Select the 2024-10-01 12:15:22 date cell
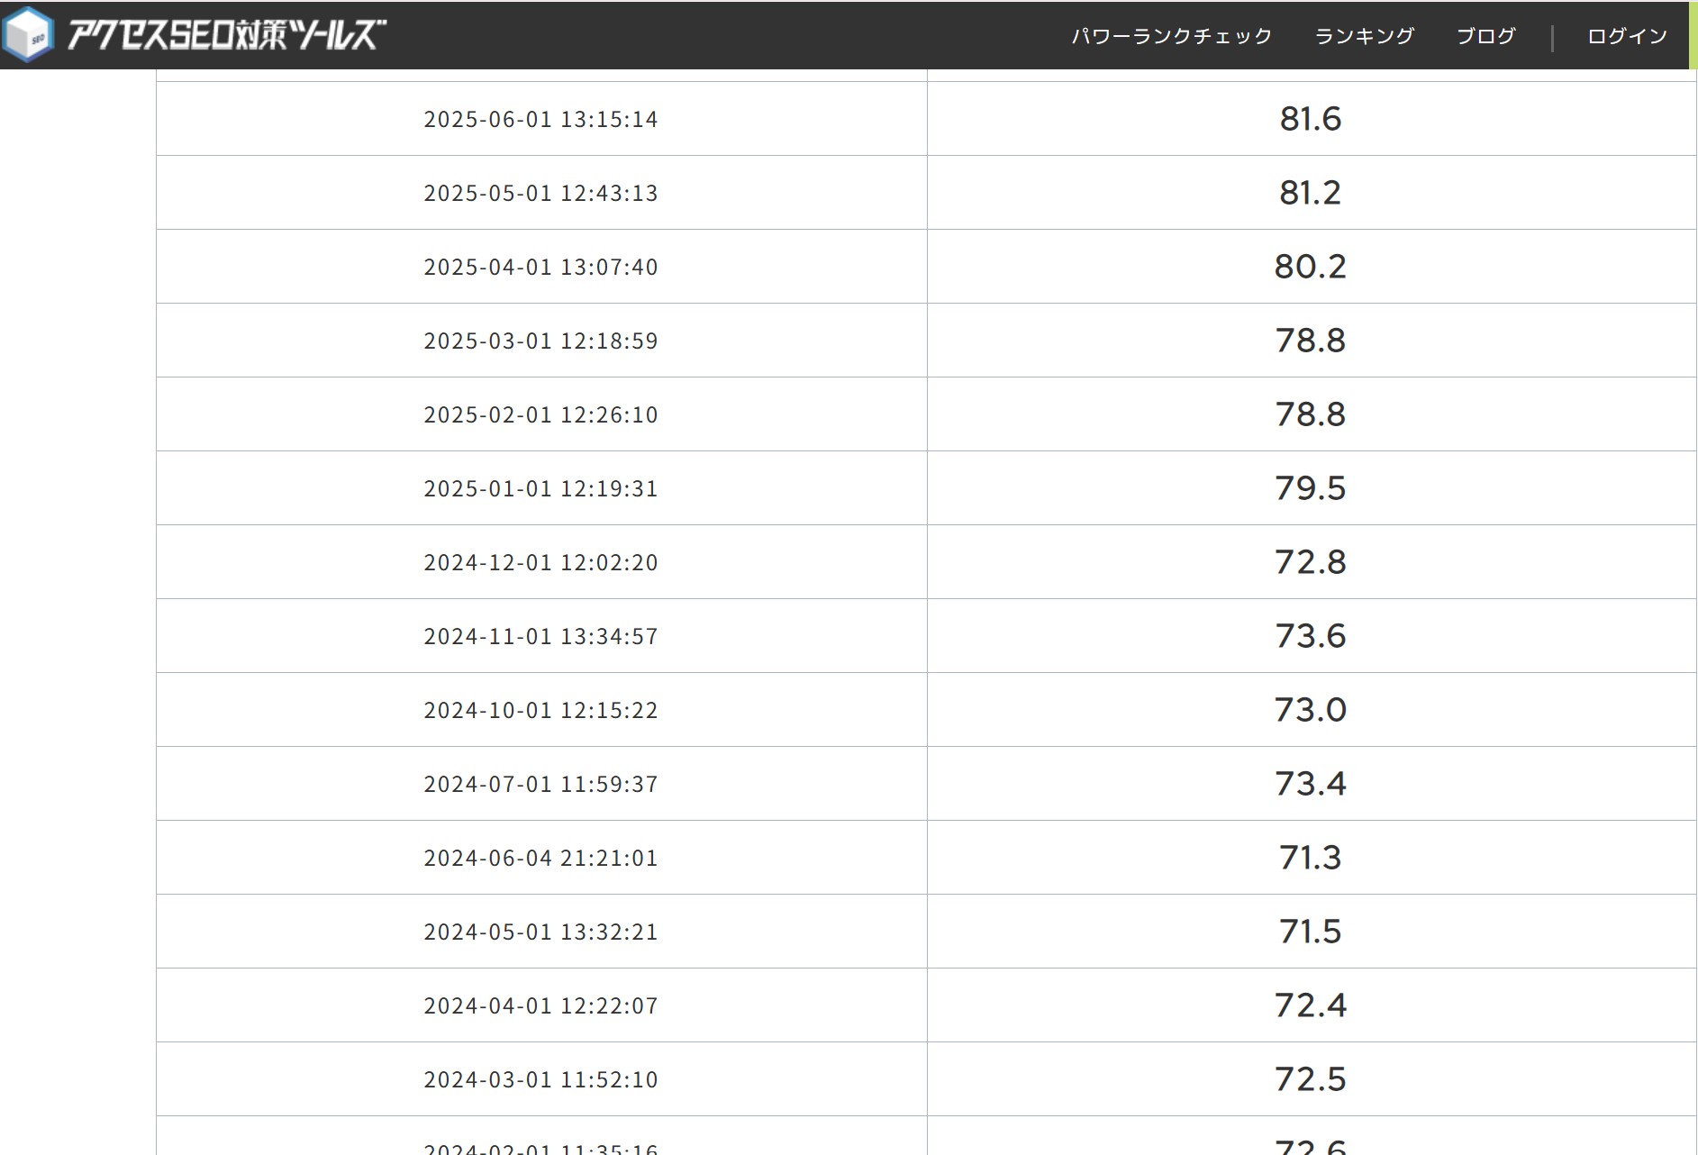The height and width of the screenshot is (1155, 1698). point(540,710)
